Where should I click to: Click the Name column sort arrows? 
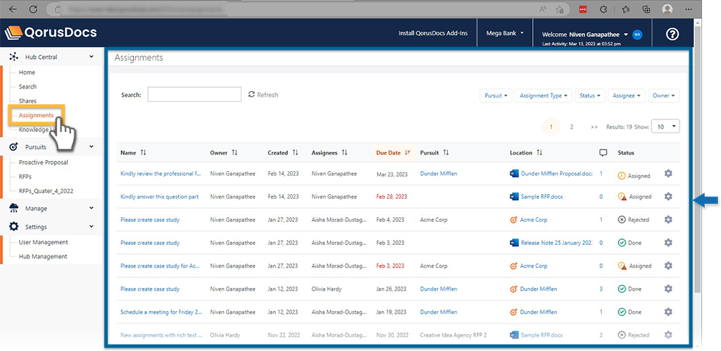coord(144,152)
